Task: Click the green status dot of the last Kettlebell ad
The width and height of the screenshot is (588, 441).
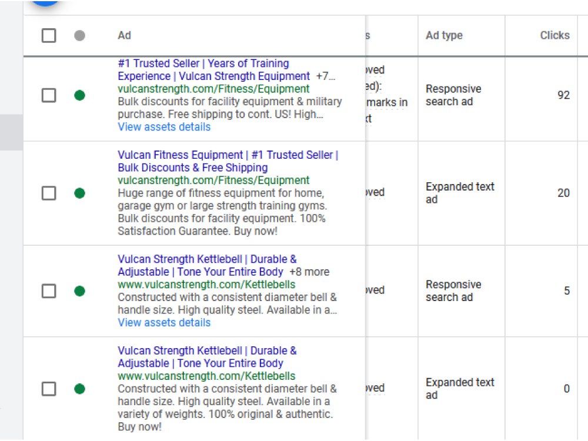Action: (x=79, y=389)
